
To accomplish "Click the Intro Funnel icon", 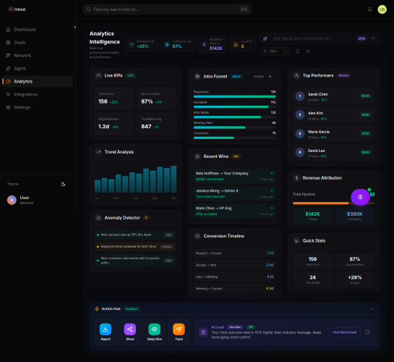I will (197, 76).
